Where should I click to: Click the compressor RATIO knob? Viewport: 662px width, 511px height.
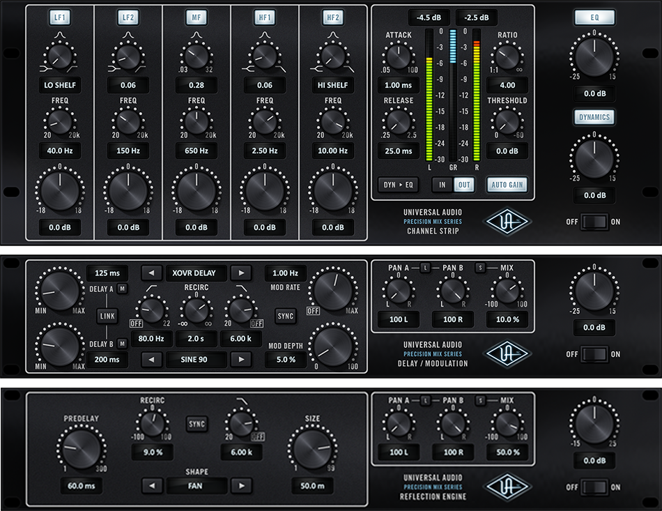coord(508,57)
